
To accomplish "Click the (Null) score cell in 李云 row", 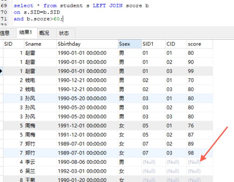I will coord(200,162).
